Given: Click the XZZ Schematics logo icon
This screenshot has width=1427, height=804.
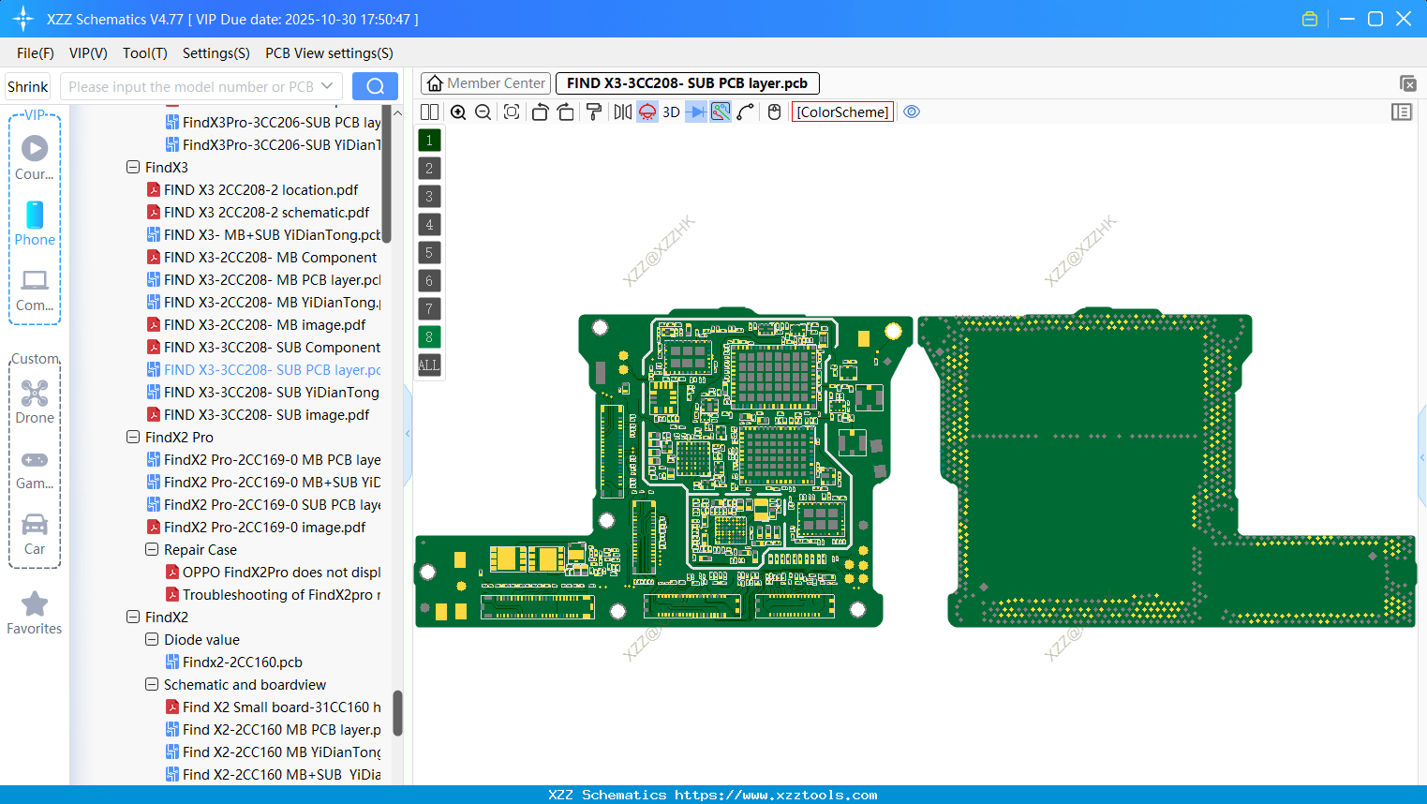Looking at the screenshot, I should coord(23,19).
